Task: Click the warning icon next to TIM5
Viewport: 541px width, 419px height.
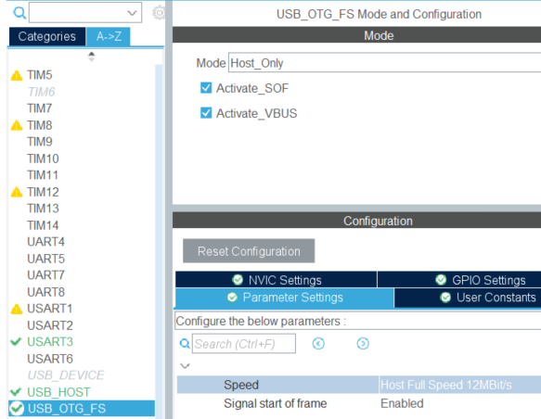Action: coord(17,75)
